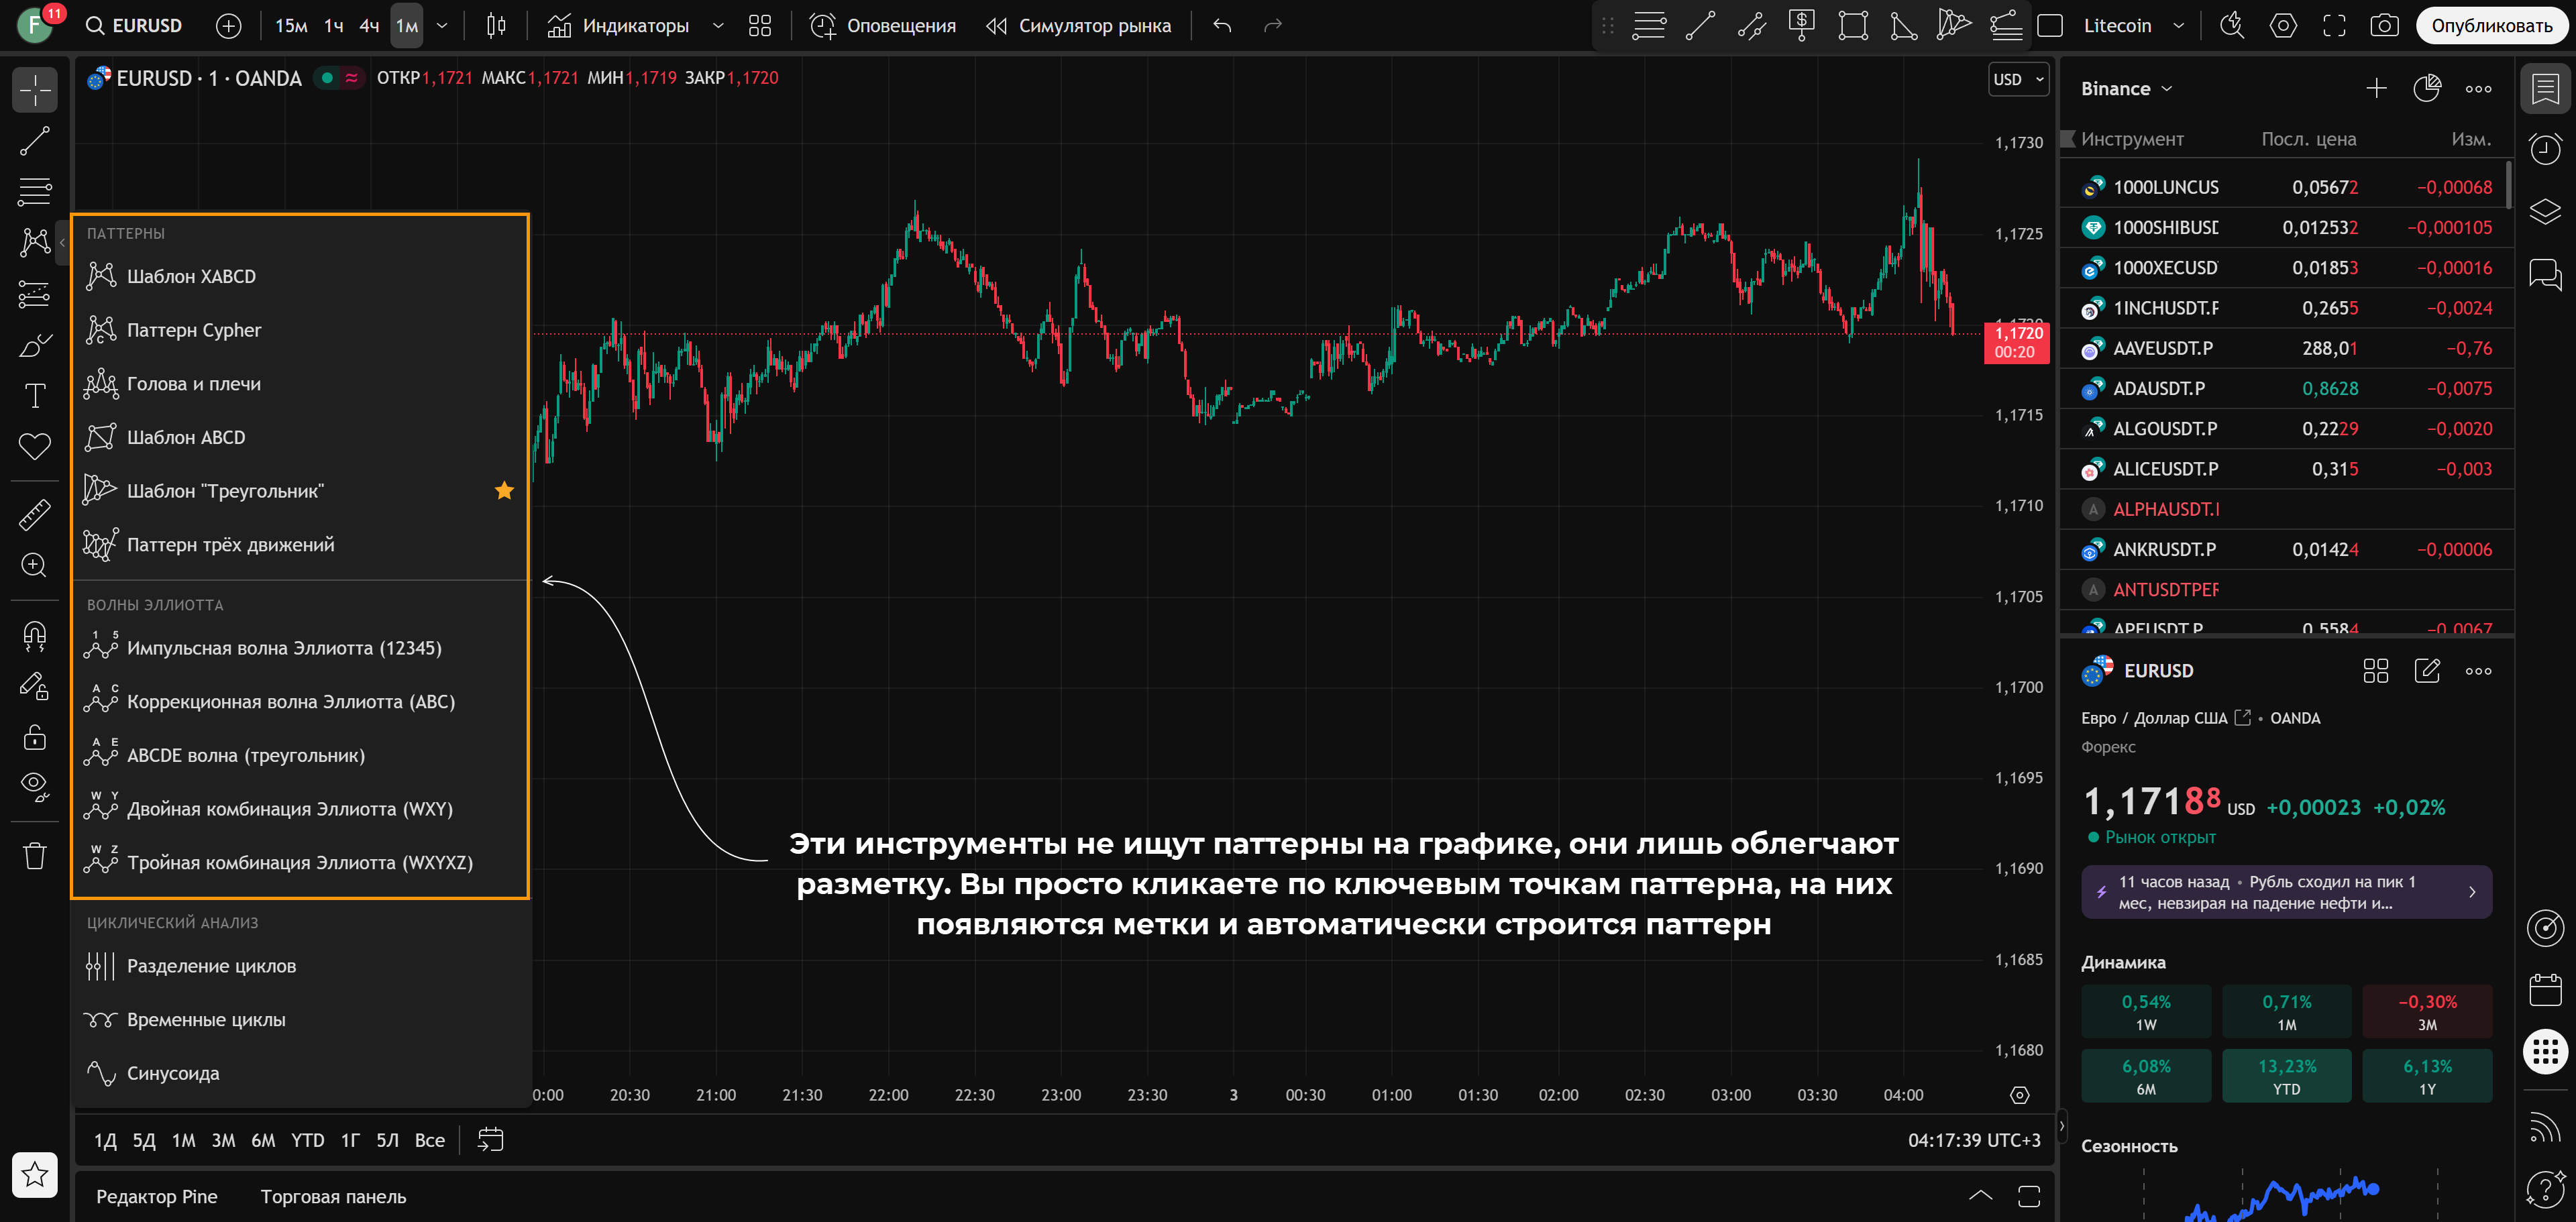Expand the timeframe interval dropdown arrow
Screen dimensions: 2576x1222
tap(441, 26)
